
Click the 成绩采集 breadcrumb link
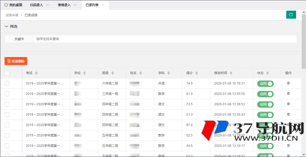click(12, 15)
